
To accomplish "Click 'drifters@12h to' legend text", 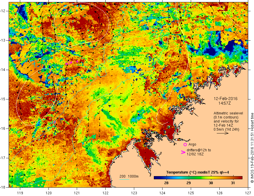I will pos(199,150).
